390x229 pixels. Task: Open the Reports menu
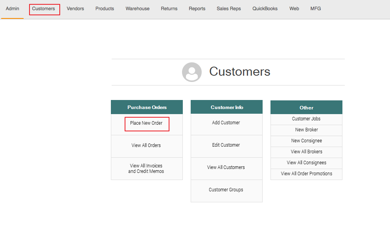tap(197, 9)
